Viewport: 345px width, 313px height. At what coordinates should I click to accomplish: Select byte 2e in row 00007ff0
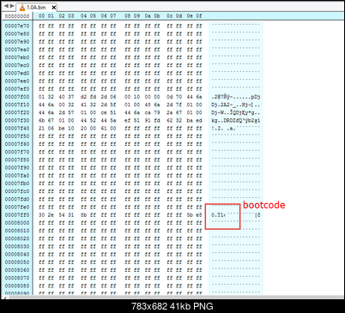(51, 215)
